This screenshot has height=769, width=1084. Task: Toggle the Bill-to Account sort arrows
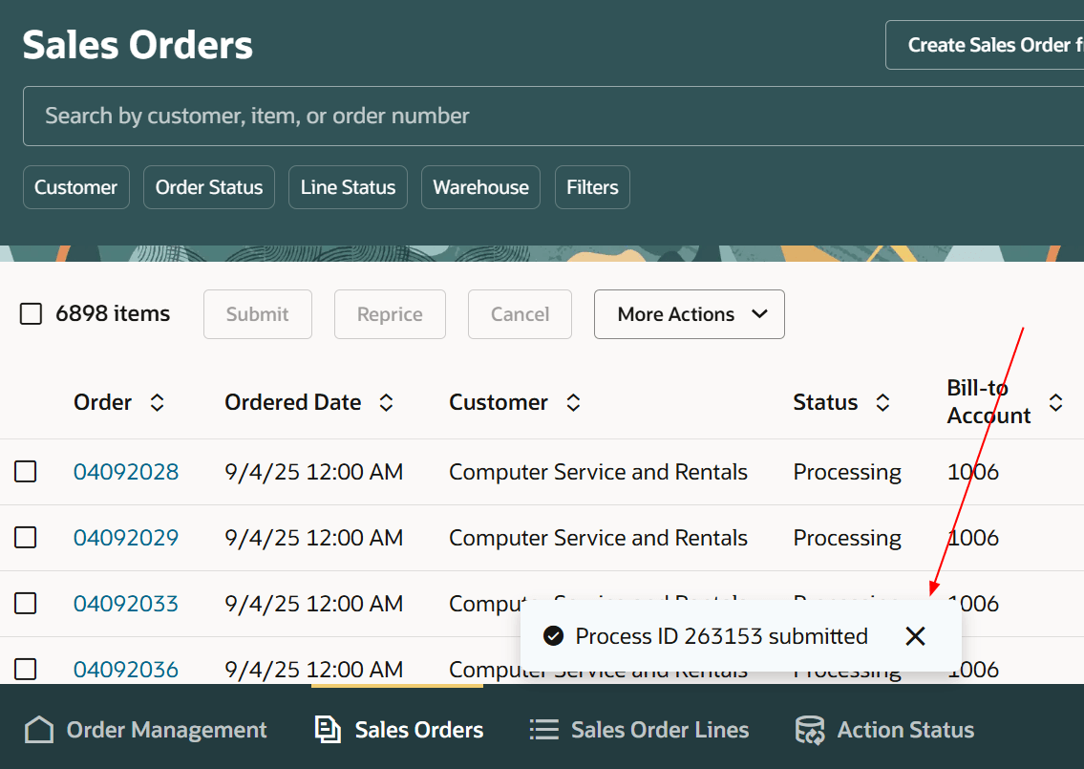[x=1056, y=402]
